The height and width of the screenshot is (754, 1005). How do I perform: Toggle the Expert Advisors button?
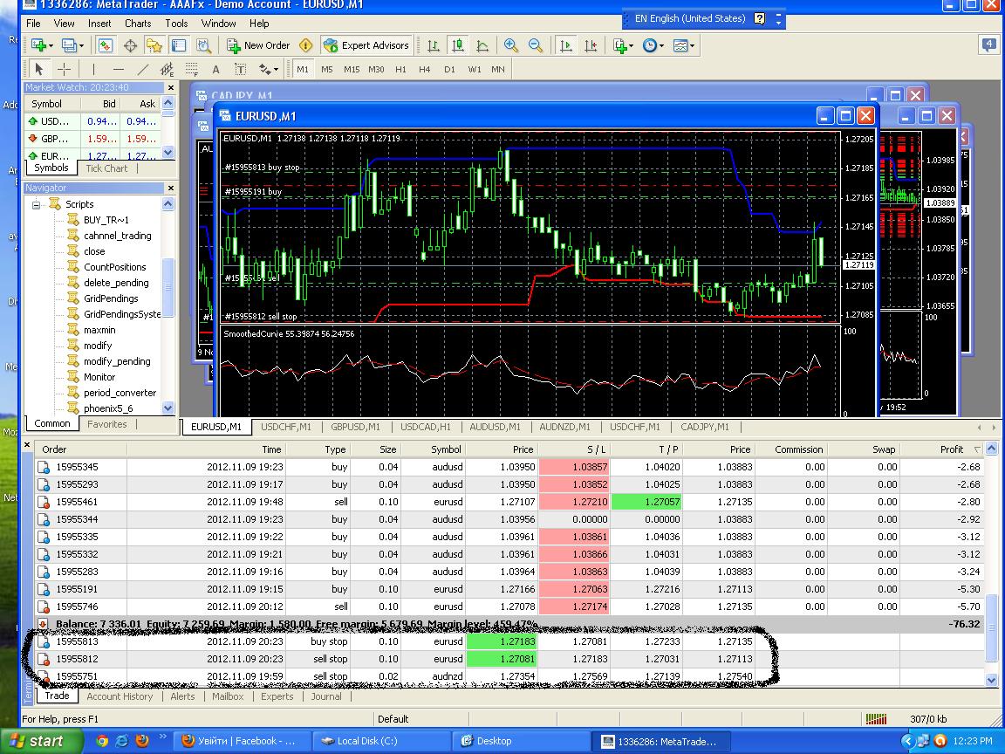[366, 45]
